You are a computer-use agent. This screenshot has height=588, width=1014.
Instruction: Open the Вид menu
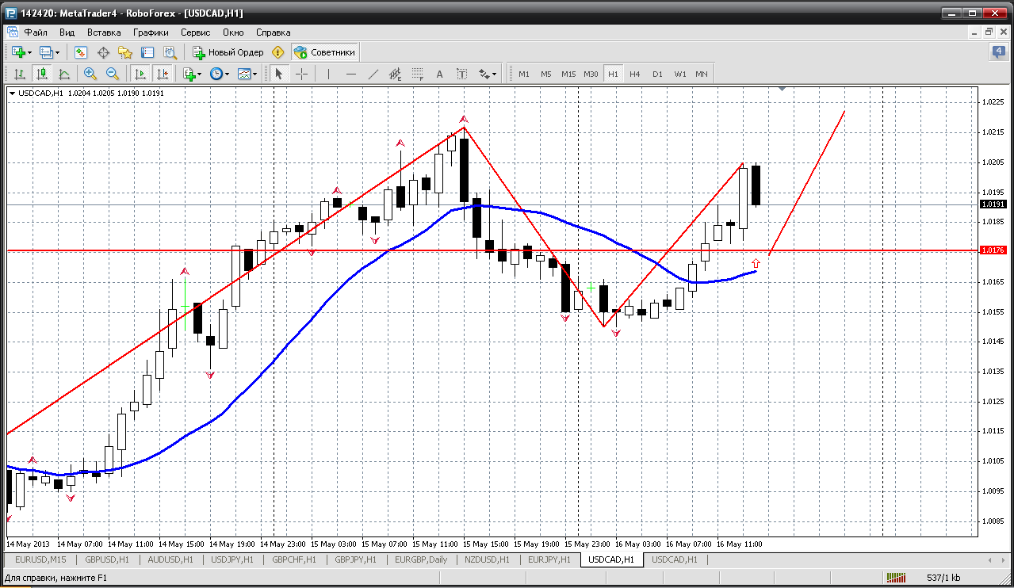67,32
